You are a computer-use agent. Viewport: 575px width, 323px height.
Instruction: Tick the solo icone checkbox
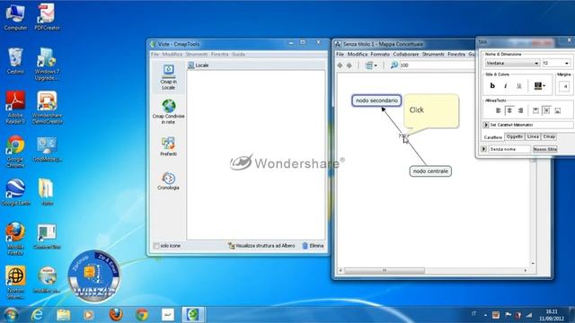point(155,246)
